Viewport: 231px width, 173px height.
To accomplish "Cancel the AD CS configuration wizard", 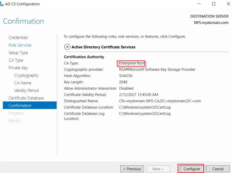I will point(218,169).
